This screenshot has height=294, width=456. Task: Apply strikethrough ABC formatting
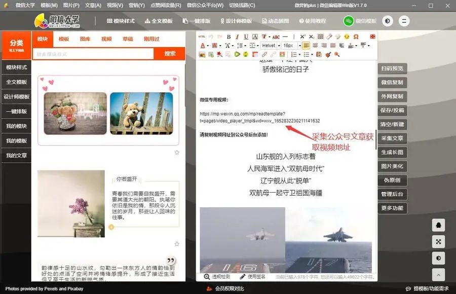(276, 37)
